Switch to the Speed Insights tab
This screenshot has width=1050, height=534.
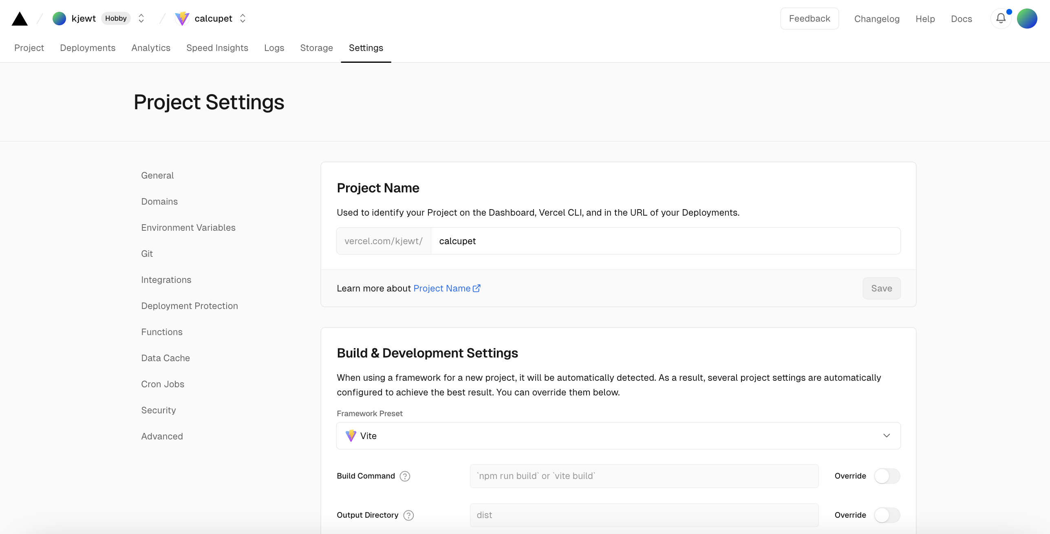pyautogui.click(x=217, y=48)
